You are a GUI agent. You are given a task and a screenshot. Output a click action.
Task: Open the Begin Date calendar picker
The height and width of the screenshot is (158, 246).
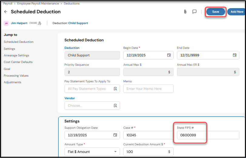[x=169, y=55]
